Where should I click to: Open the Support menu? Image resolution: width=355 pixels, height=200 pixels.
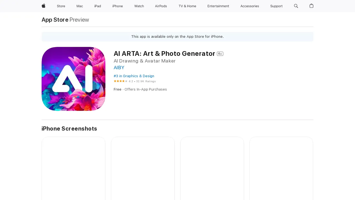[276, 6]
